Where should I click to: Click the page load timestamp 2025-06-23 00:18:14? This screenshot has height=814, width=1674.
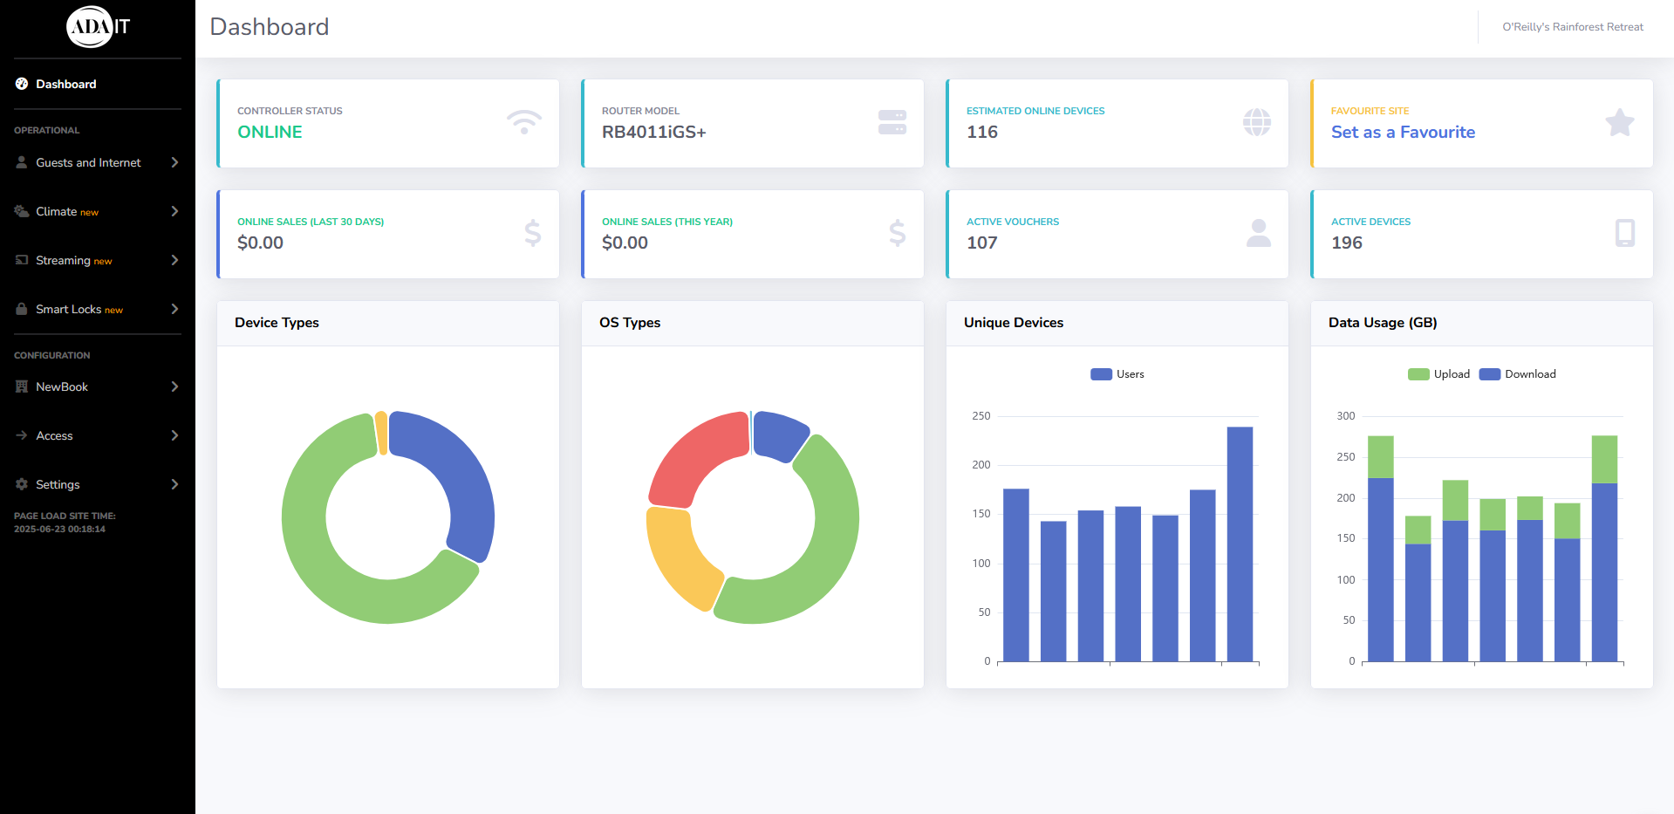[x=59, y=529]
